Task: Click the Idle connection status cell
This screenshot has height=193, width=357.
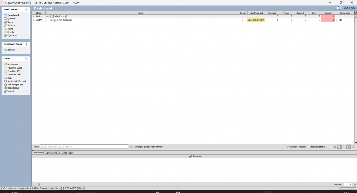Action: [344, 20]
